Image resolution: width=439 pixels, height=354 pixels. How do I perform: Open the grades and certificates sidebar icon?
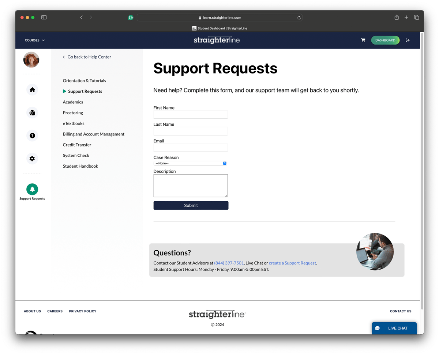32,113
